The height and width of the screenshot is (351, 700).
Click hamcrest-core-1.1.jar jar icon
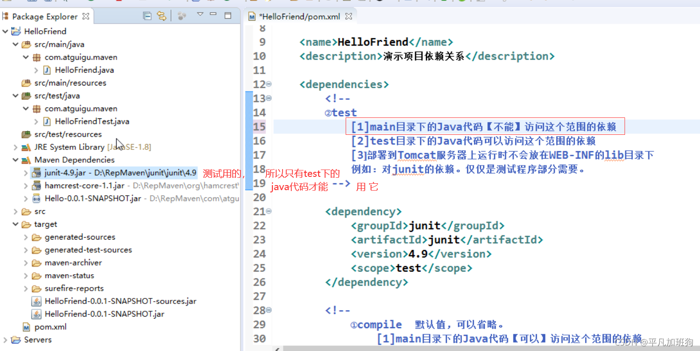[37, 186]
